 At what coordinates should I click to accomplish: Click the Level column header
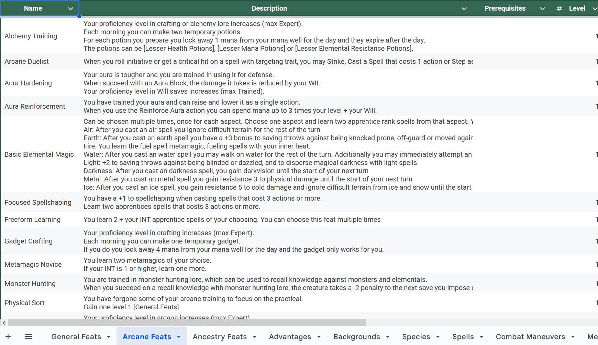pos(577,8)
